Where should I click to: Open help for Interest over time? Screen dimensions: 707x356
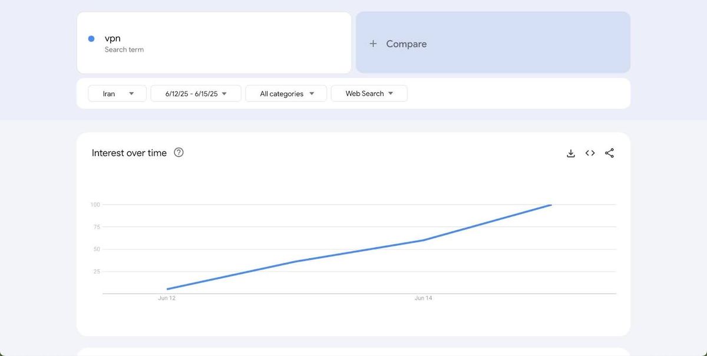click(x=179, y=153)
